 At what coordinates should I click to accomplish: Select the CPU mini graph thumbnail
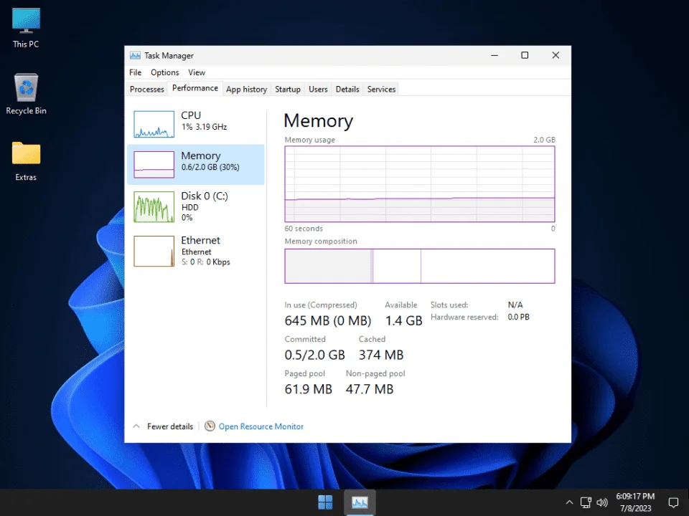click(154, 124)
